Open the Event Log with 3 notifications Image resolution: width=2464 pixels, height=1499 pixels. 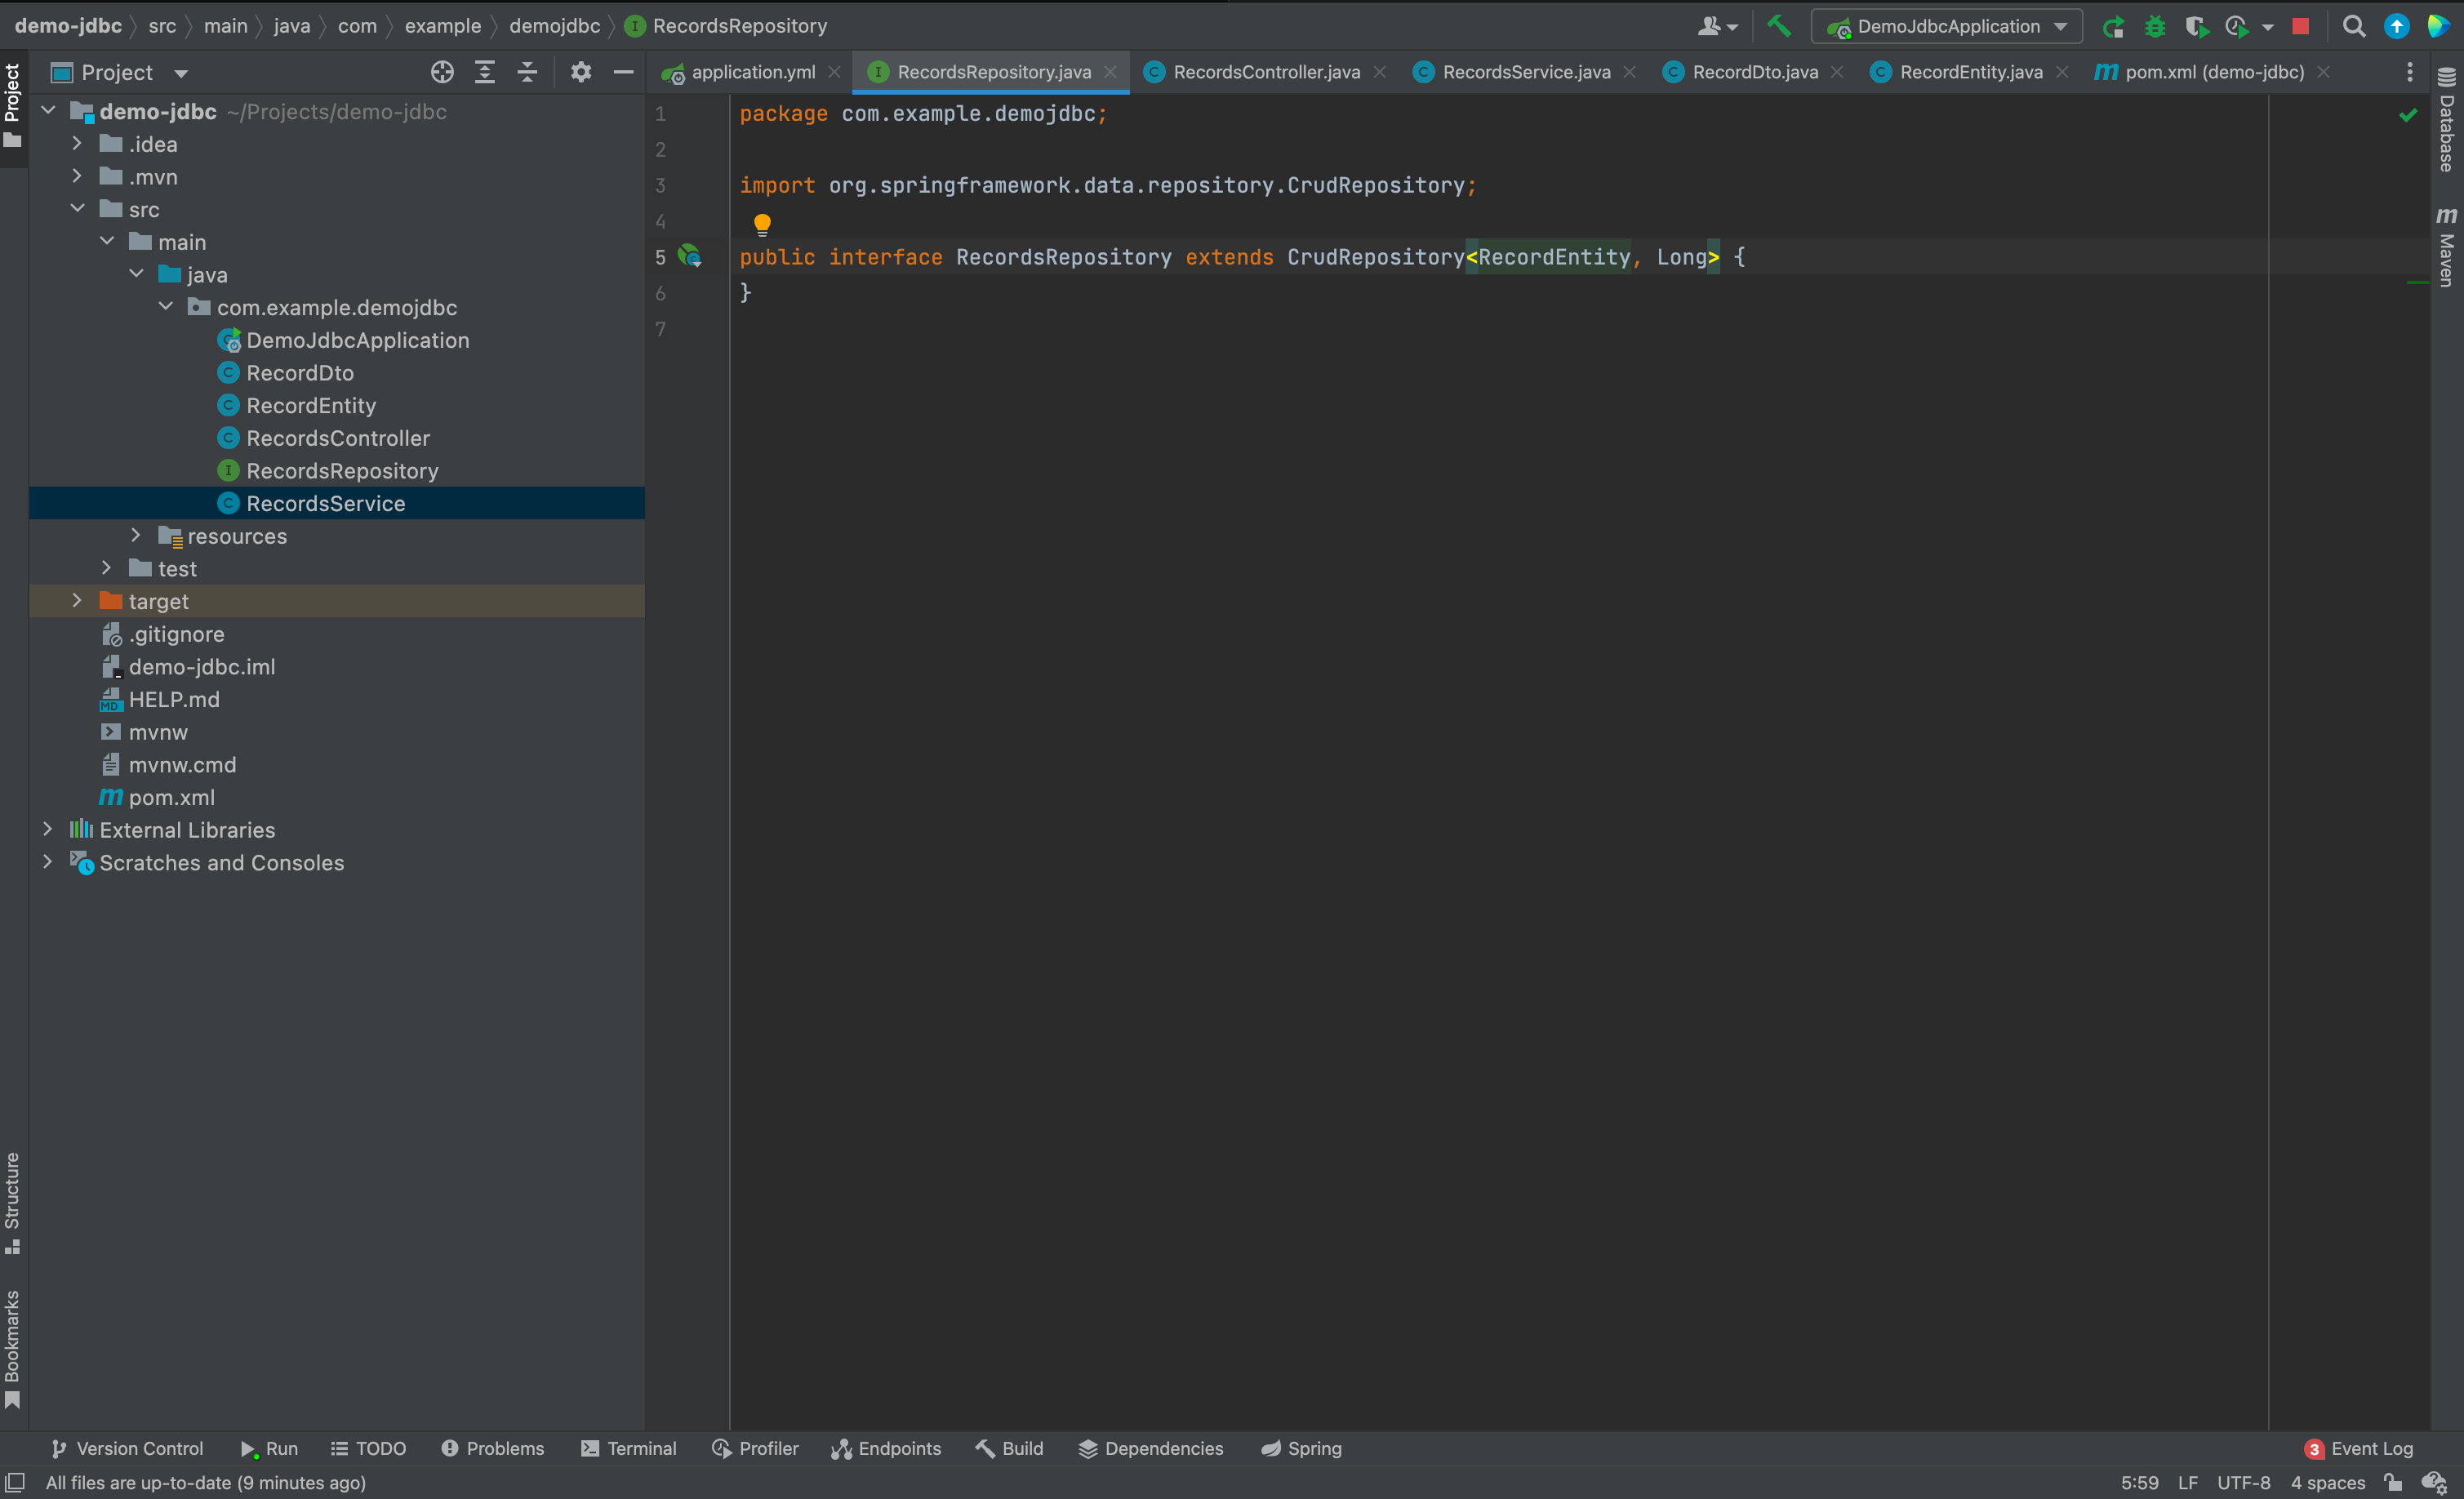(x=2359, y=1448)
